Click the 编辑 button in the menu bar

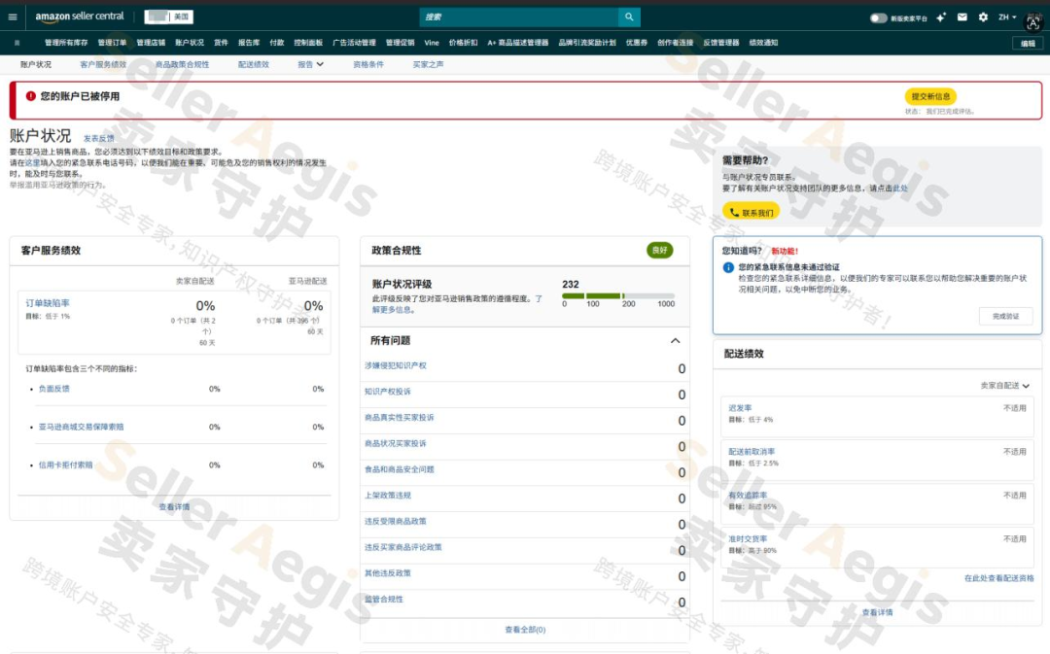tap(1028, 44)
